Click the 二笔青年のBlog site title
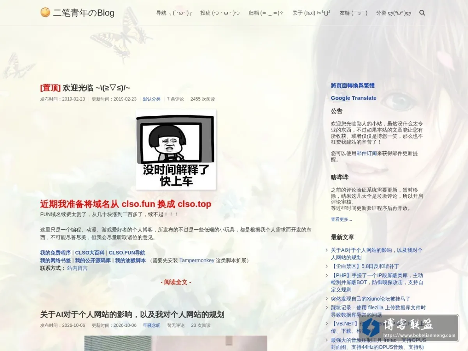 click(x=84, y=13)
